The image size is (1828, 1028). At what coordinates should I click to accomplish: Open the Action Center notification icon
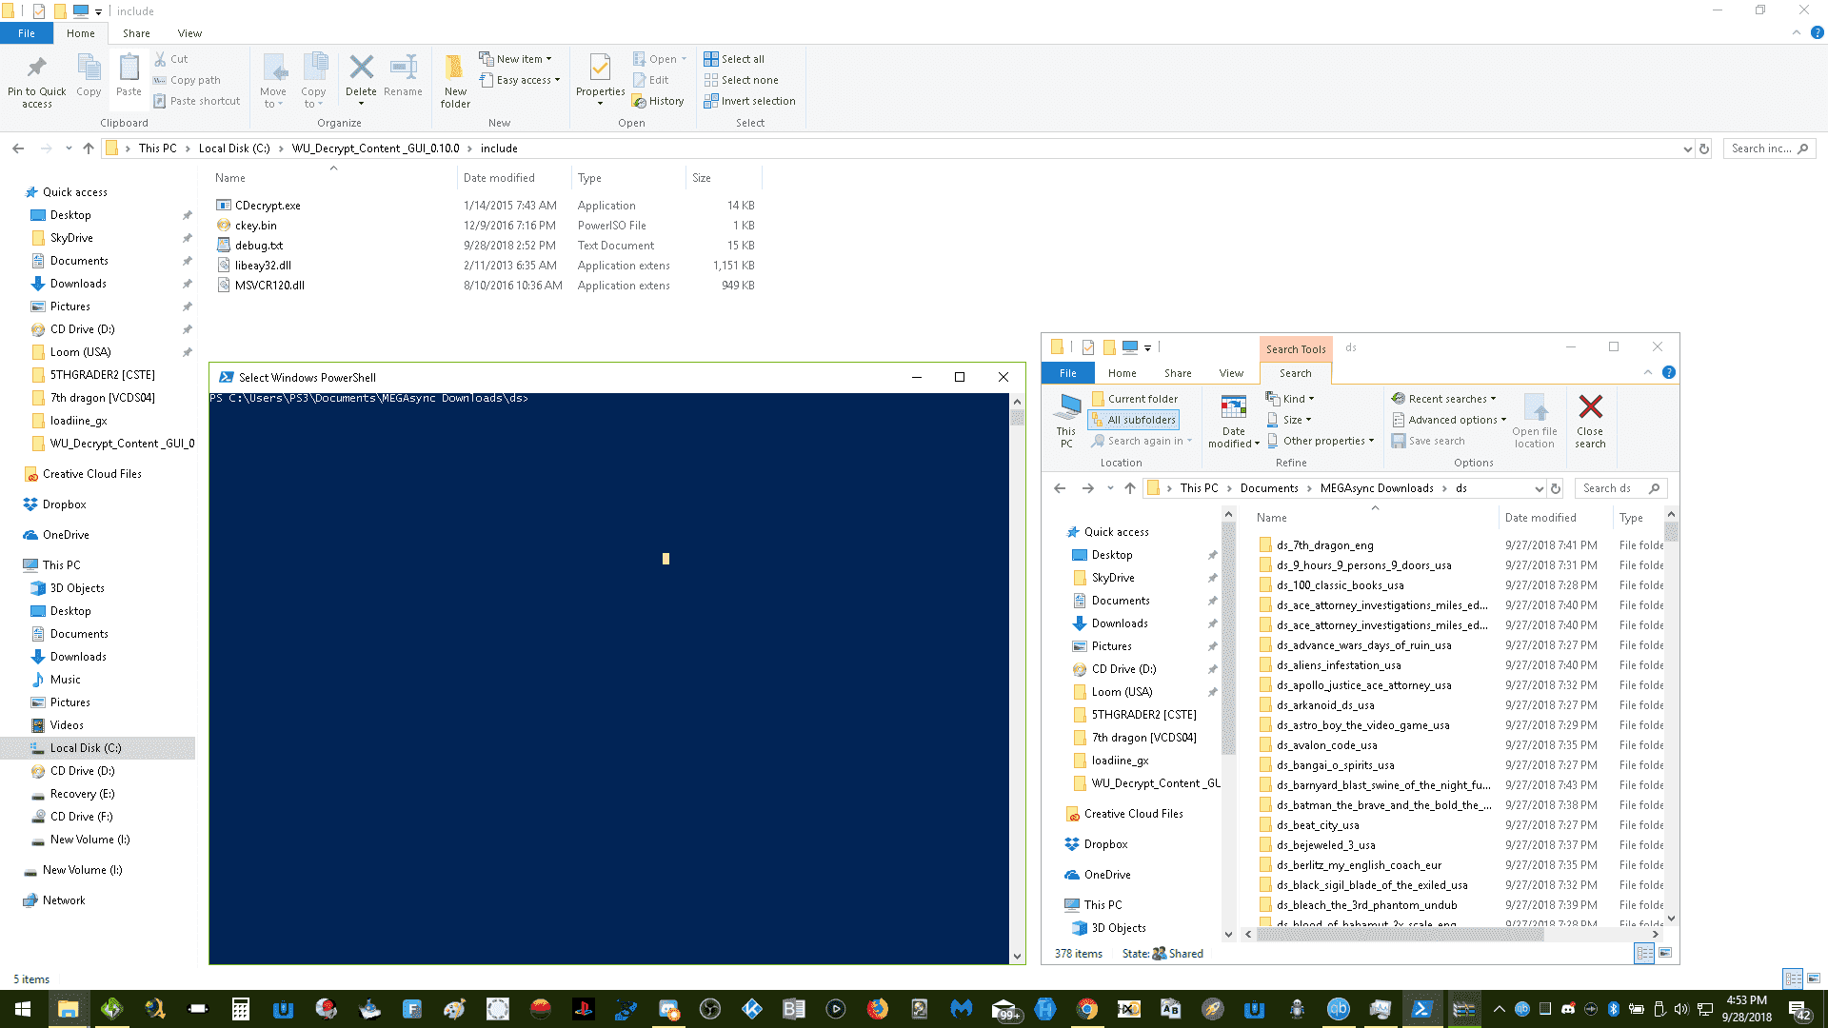(x=1799, y=1009)
